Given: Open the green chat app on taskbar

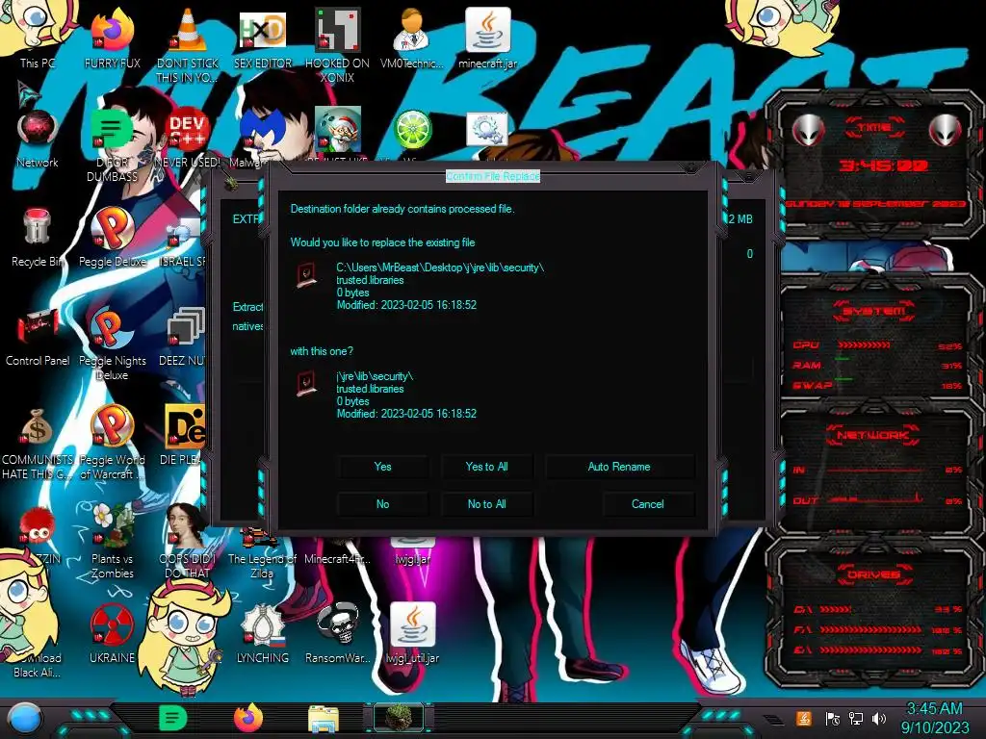Looking at the screenshot, I should click(x=172, y=718).
